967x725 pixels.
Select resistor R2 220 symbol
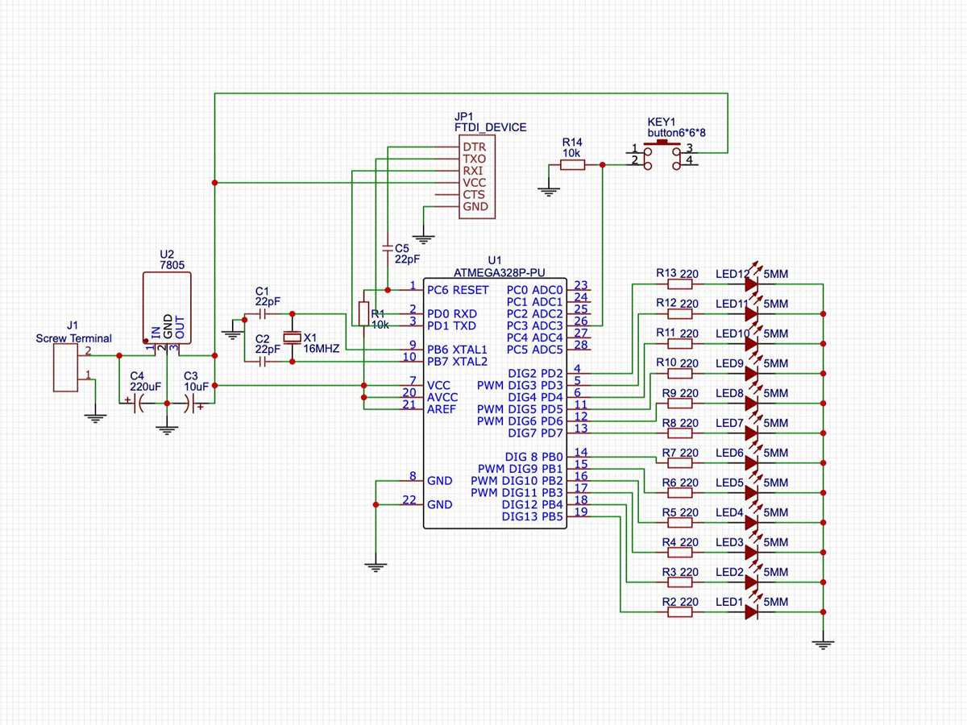[680, 612]
